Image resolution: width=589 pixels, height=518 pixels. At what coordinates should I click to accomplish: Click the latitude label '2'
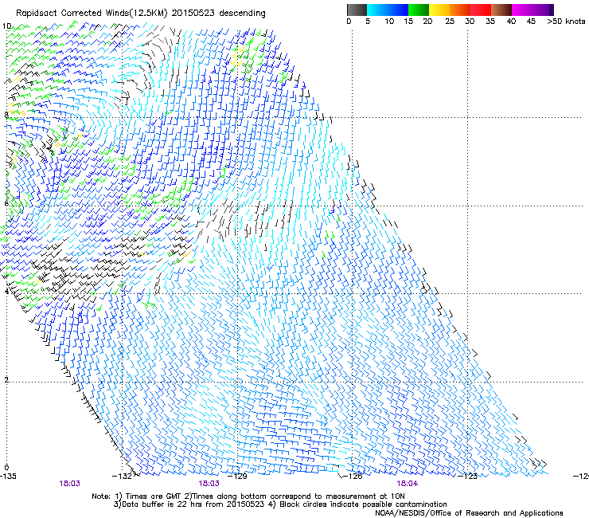point(6,379)
